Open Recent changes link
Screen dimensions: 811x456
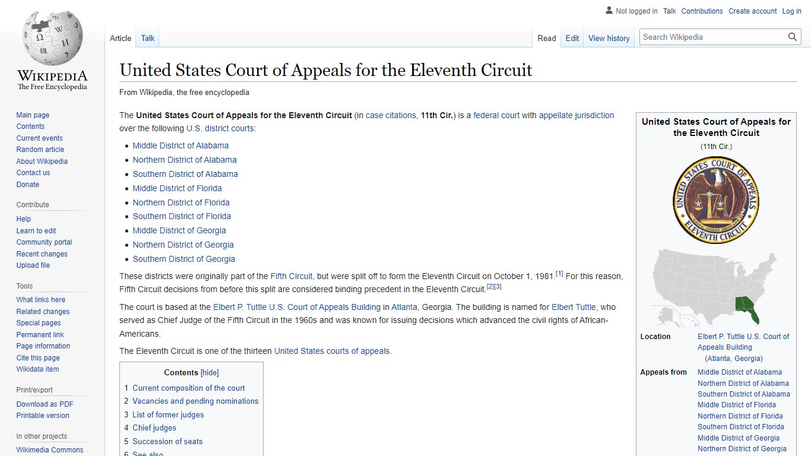42,254
